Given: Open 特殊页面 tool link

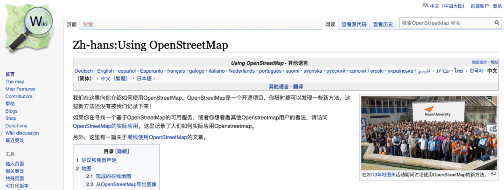Looking at the screenshot, I should (x=14, y=178).
